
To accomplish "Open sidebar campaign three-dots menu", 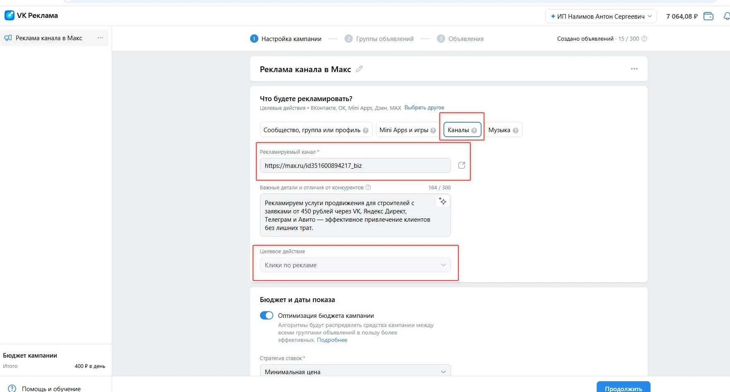I will (100, 38).
